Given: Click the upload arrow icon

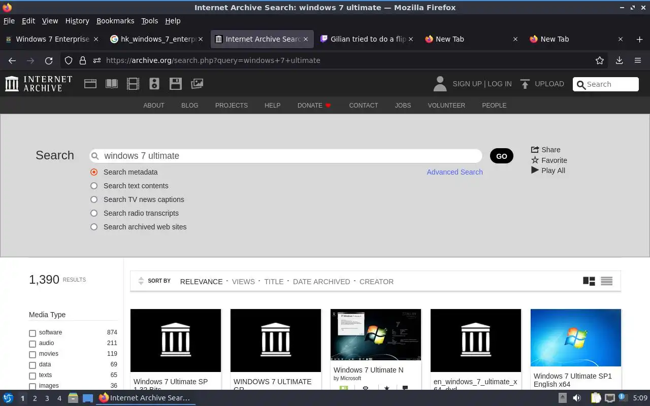Looking at the screenshot, I should pyautogui.click(x=525, y=84).
